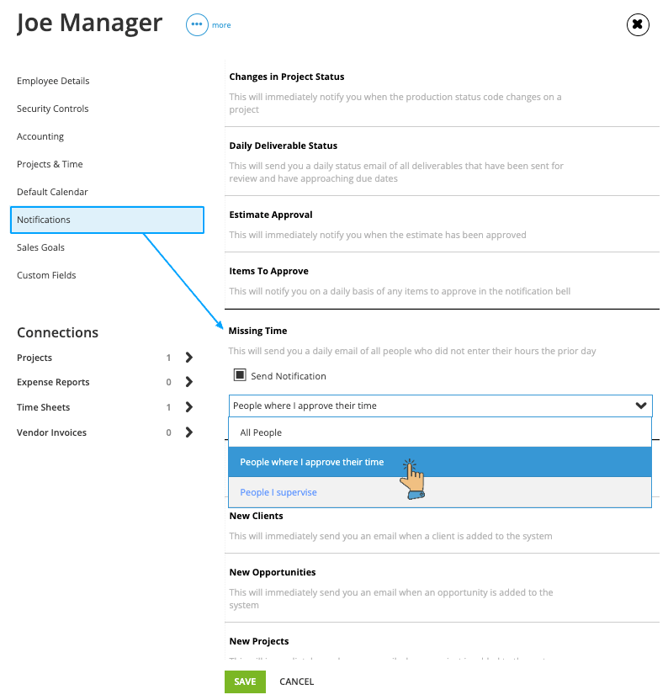Select the Notifications menu item
The height and width of the screenshot is (700, 668).
[x=107, y=220]
